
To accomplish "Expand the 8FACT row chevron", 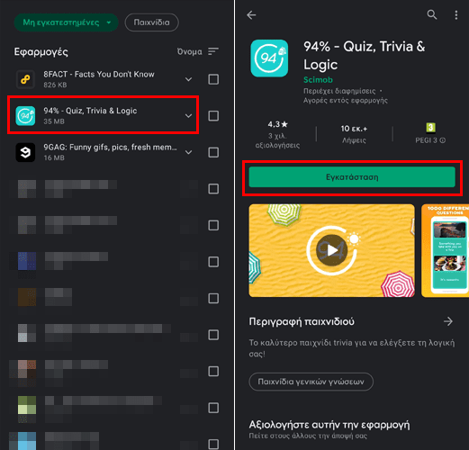I will [x=188, y=79].
